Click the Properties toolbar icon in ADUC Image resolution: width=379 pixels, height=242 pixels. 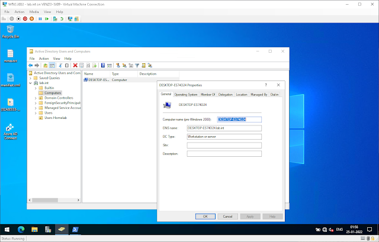82,66
